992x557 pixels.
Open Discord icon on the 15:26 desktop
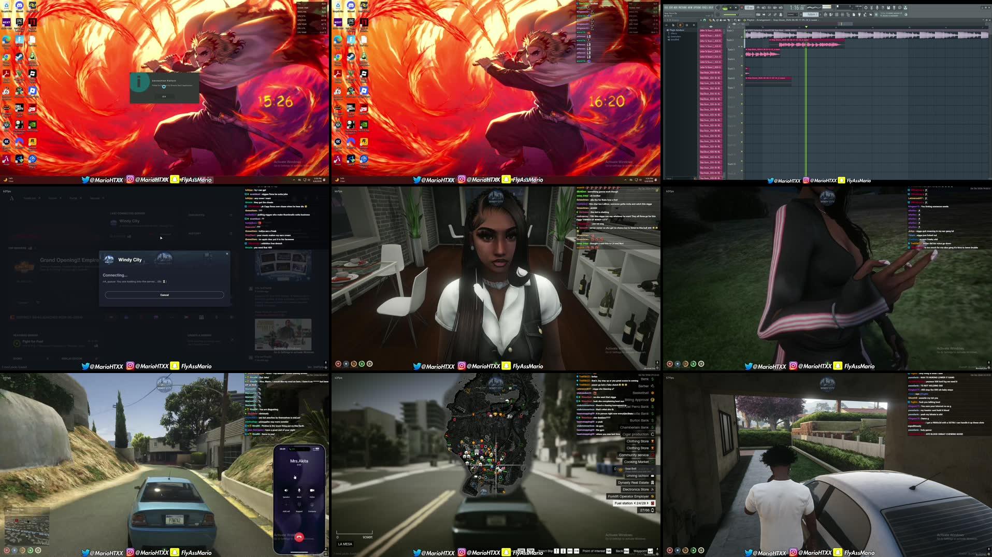pos(19,6)
